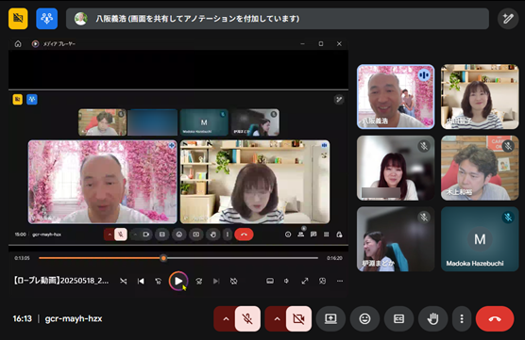525x340 pixels.
Task: Click the yellow camera-off indicator icon
Action: 18,19
